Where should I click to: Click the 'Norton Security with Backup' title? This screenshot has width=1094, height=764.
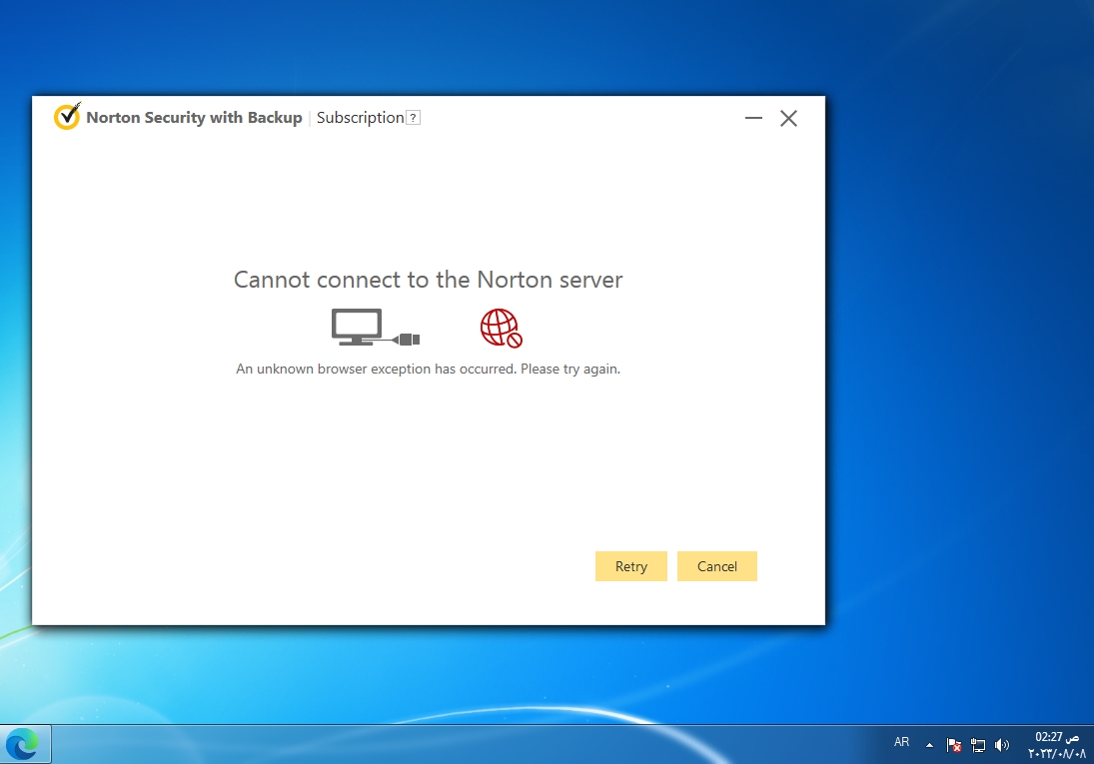194,117
